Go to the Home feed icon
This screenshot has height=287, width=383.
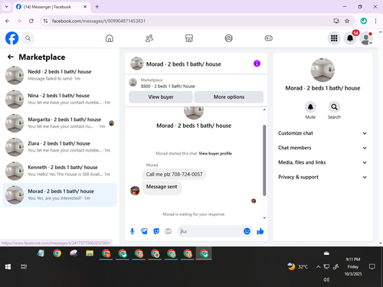(110, 38)
